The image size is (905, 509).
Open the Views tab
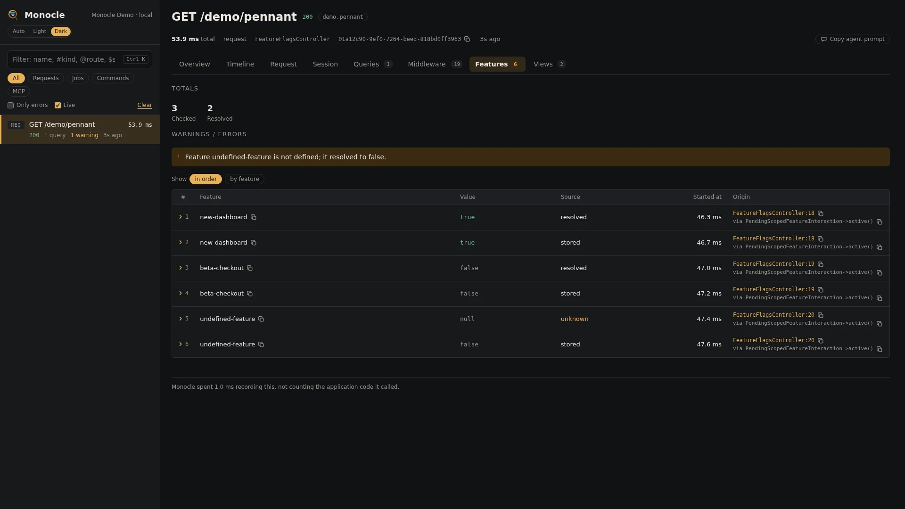pyautogui.click(x=549, y=64)
